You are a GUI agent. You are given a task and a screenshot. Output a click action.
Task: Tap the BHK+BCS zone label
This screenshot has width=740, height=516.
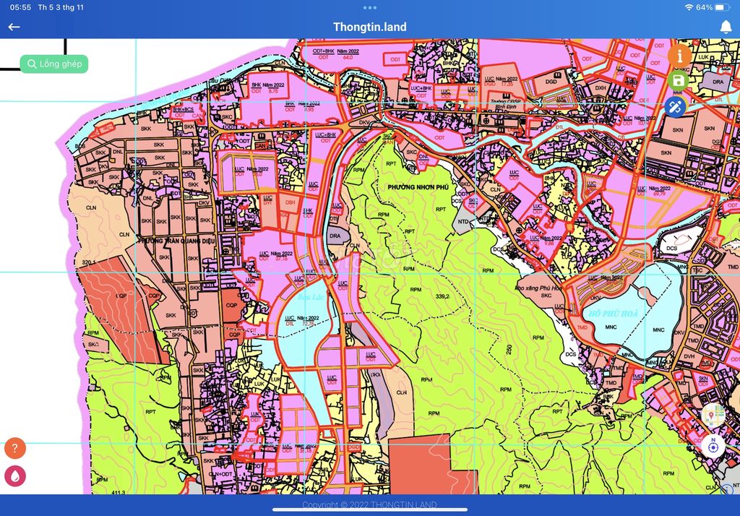[x=183, y=110]
